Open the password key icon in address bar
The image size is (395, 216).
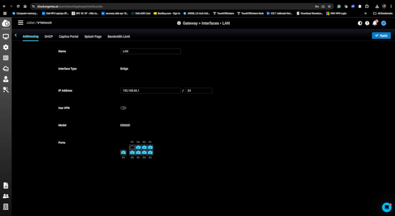tap(317, 6)
